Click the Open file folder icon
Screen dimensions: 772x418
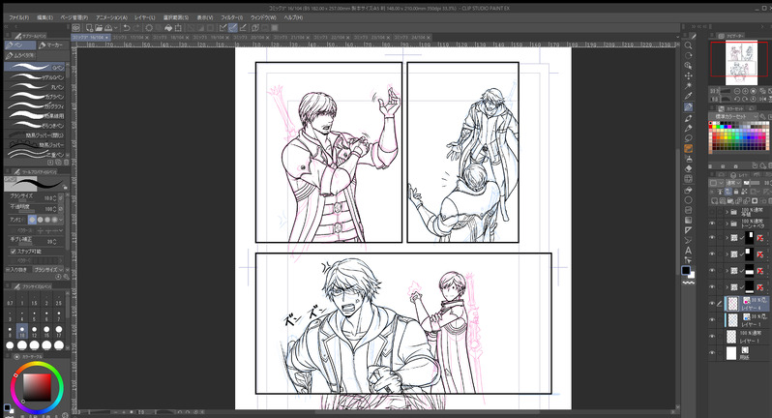[x=99, y=27]
